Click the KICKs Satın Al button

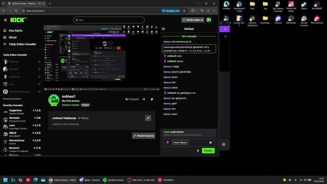coord(193,20)
